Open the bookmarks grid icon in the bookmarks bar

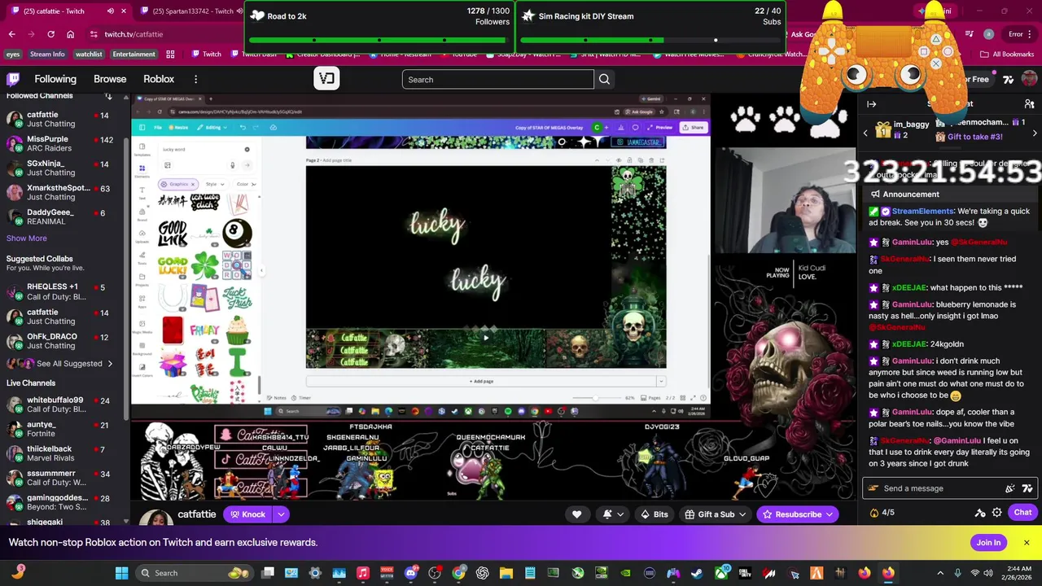[170, 55]
